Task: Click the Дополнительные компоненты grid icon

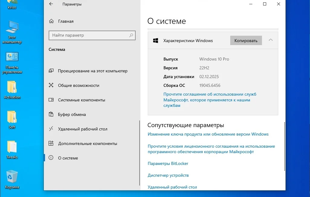Action: (51, 143)
